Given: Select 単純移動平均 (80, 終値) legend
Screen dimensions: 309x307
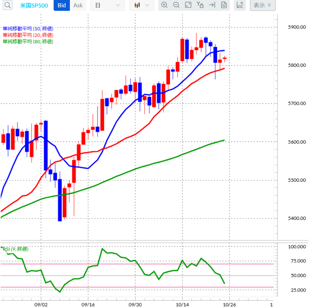Looking at the screenshot, I should click(x=28, y=42).
